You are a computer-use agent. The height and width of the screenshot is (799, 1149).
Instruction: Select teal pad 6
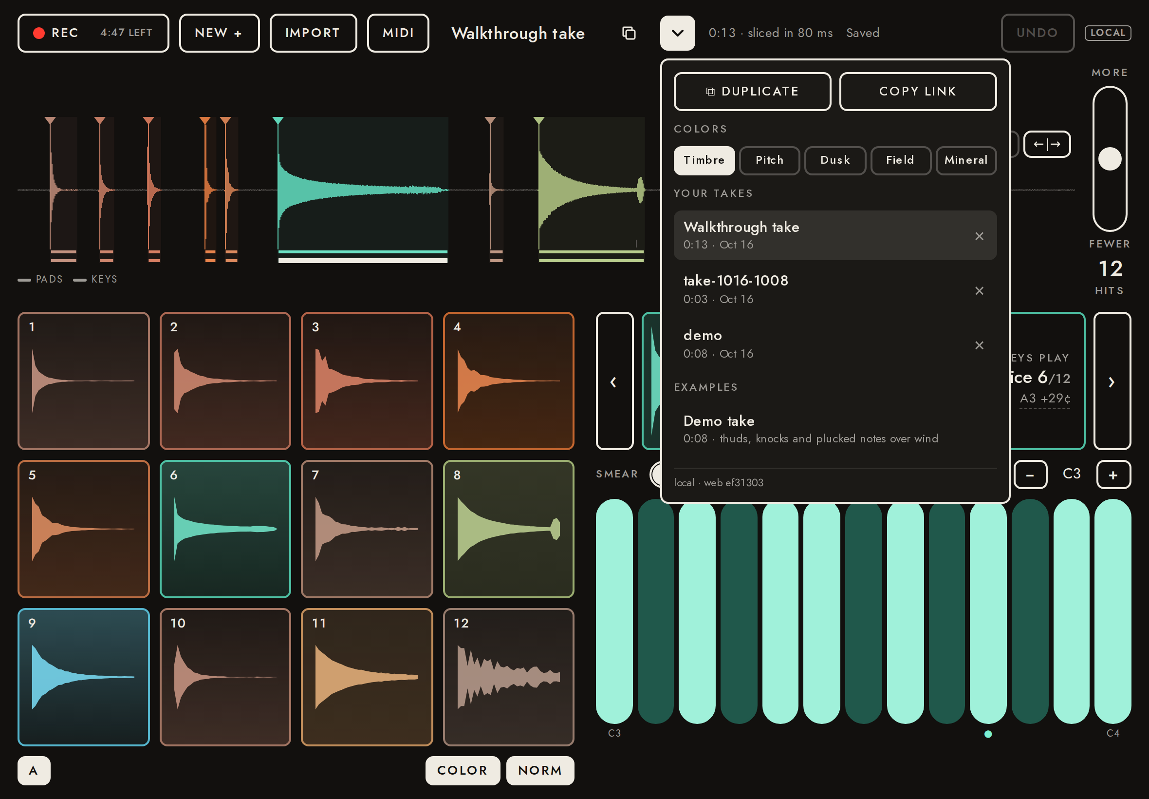(x=225, y=529)
